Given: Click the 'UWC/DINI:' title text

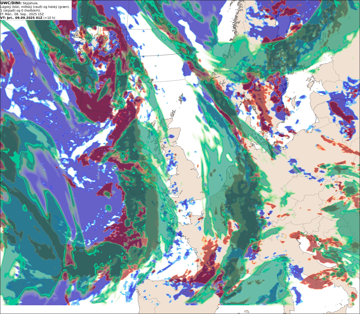Looking at the screenshot, I should [11, 3].
